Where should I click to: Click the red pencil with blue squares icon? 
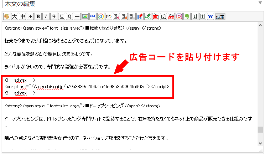point(140,17)
